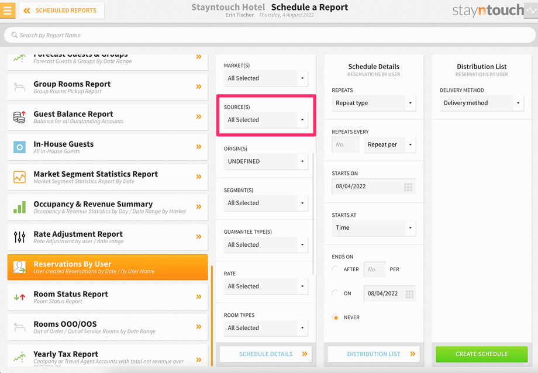The height and width of the screenshot is (373, 538).
Task: Click the Group Rooms Report bed icon
Action: [x=19, y=87]
